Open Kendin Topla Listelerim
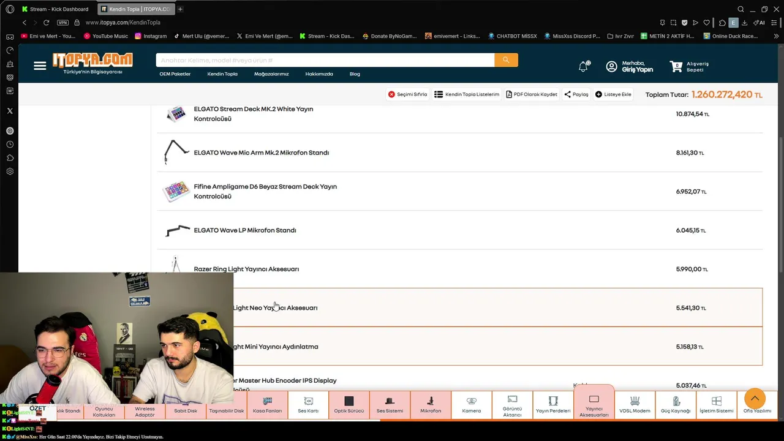784x441 pixels. 467,94
